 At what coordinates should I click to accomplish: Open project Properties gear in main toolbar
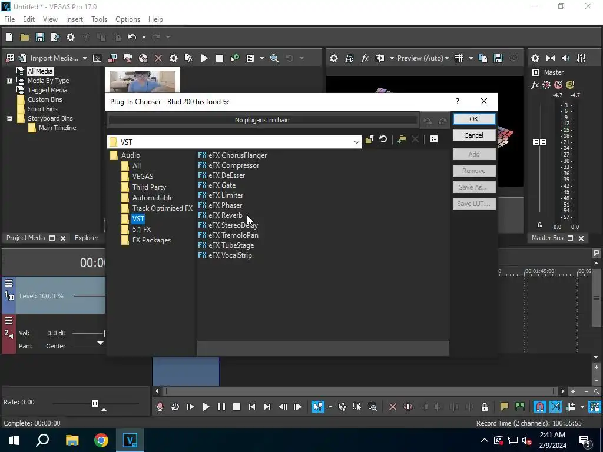click(x=71, y=37)
